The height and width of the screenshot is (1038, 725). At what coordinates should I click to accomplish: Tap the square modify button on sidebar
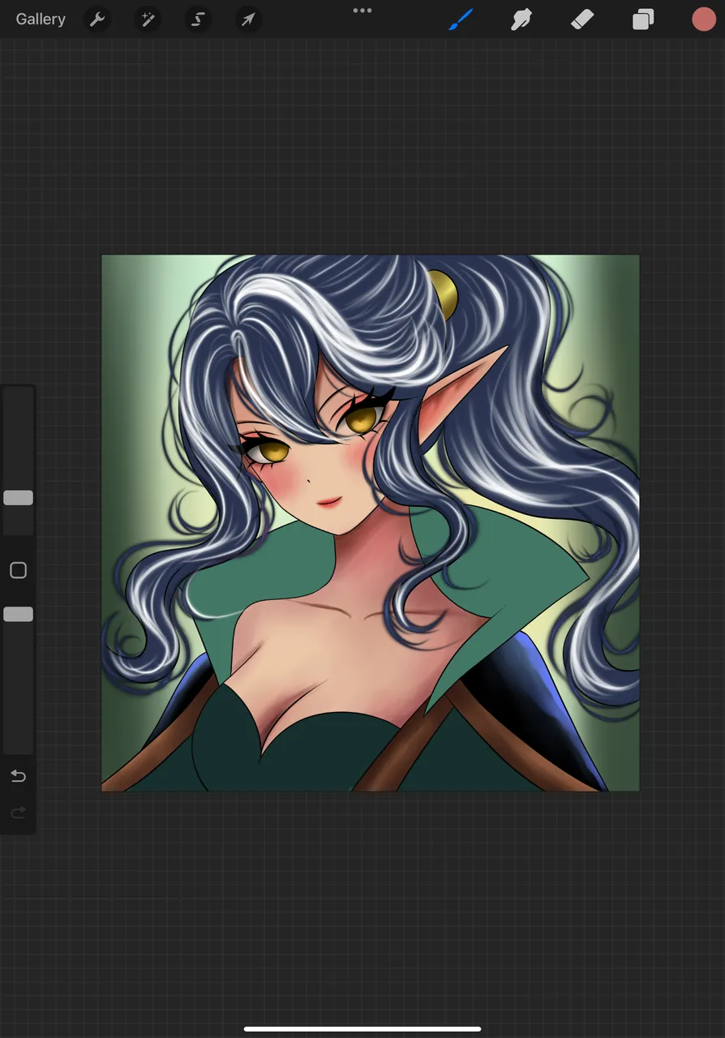tap(18, 571)
